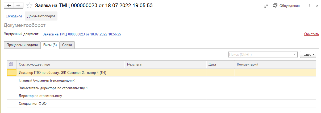Click the forward navigation arrow
The height and width of the screenshot is (113, 321).
pyautogui.click(x=18, y=6)
